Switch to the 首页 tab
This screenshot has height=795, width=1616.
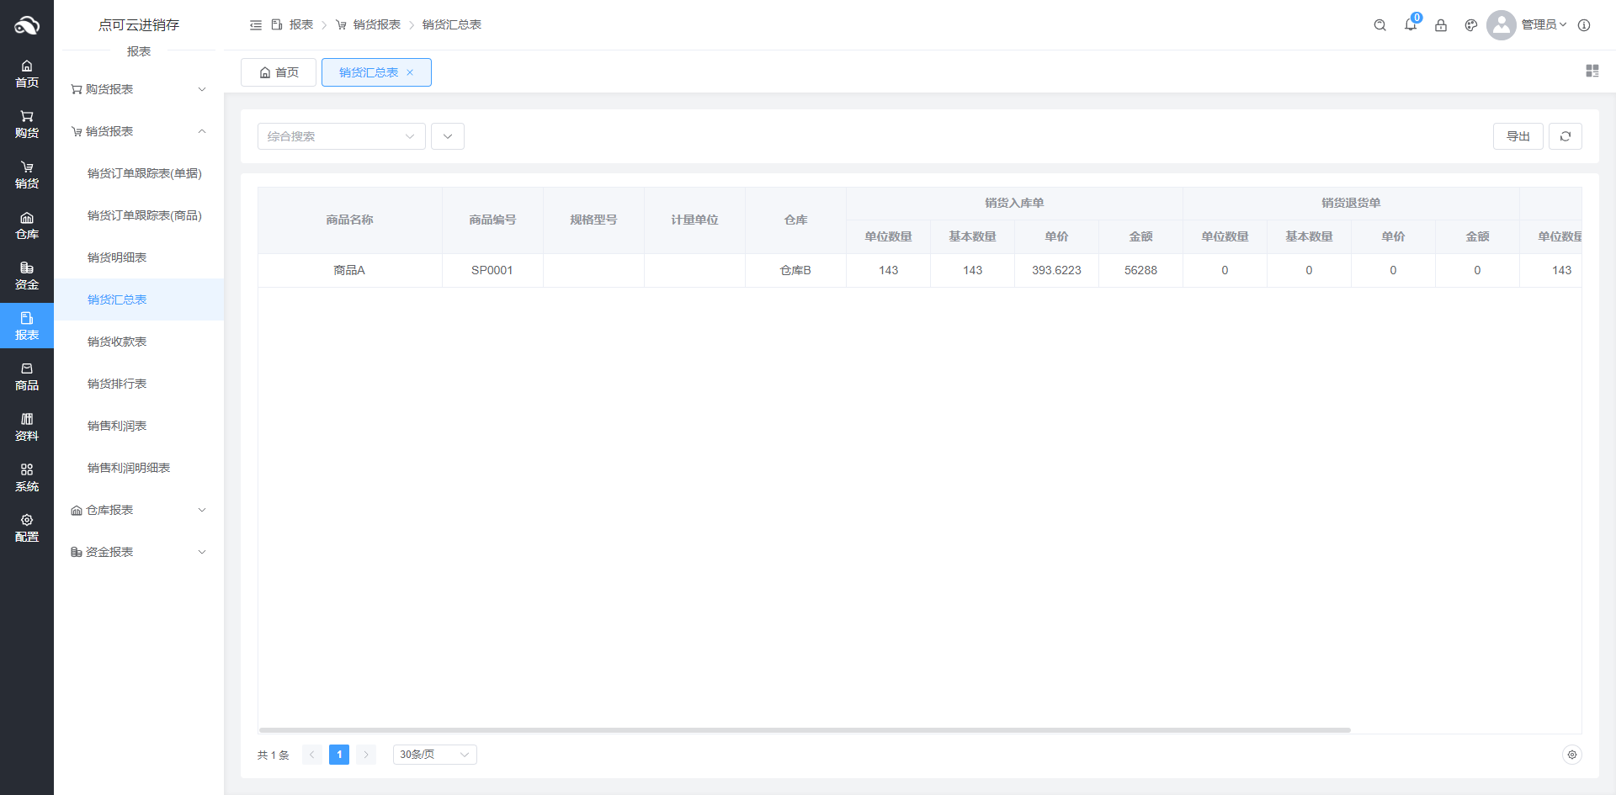click(279, 72)
